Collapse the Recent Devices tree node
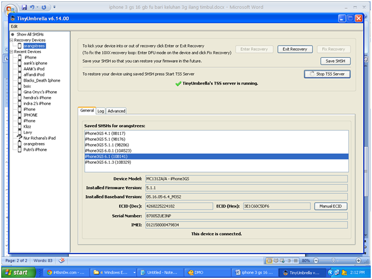Image resolution: width=372 pixels, height=279 pixels. (11, 51)
